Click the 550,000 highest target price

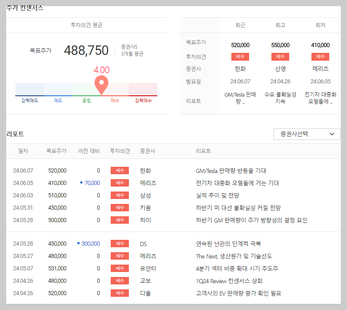pos(280,45)
